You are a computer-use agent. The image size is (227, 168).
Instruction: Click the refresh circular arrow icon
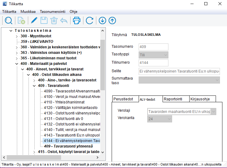pos(90,21)
